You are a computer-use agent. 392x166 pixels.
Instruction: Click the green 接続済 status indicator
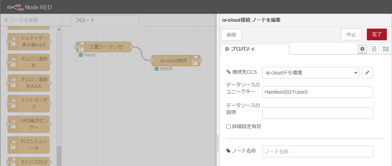[x=156, y=69]
